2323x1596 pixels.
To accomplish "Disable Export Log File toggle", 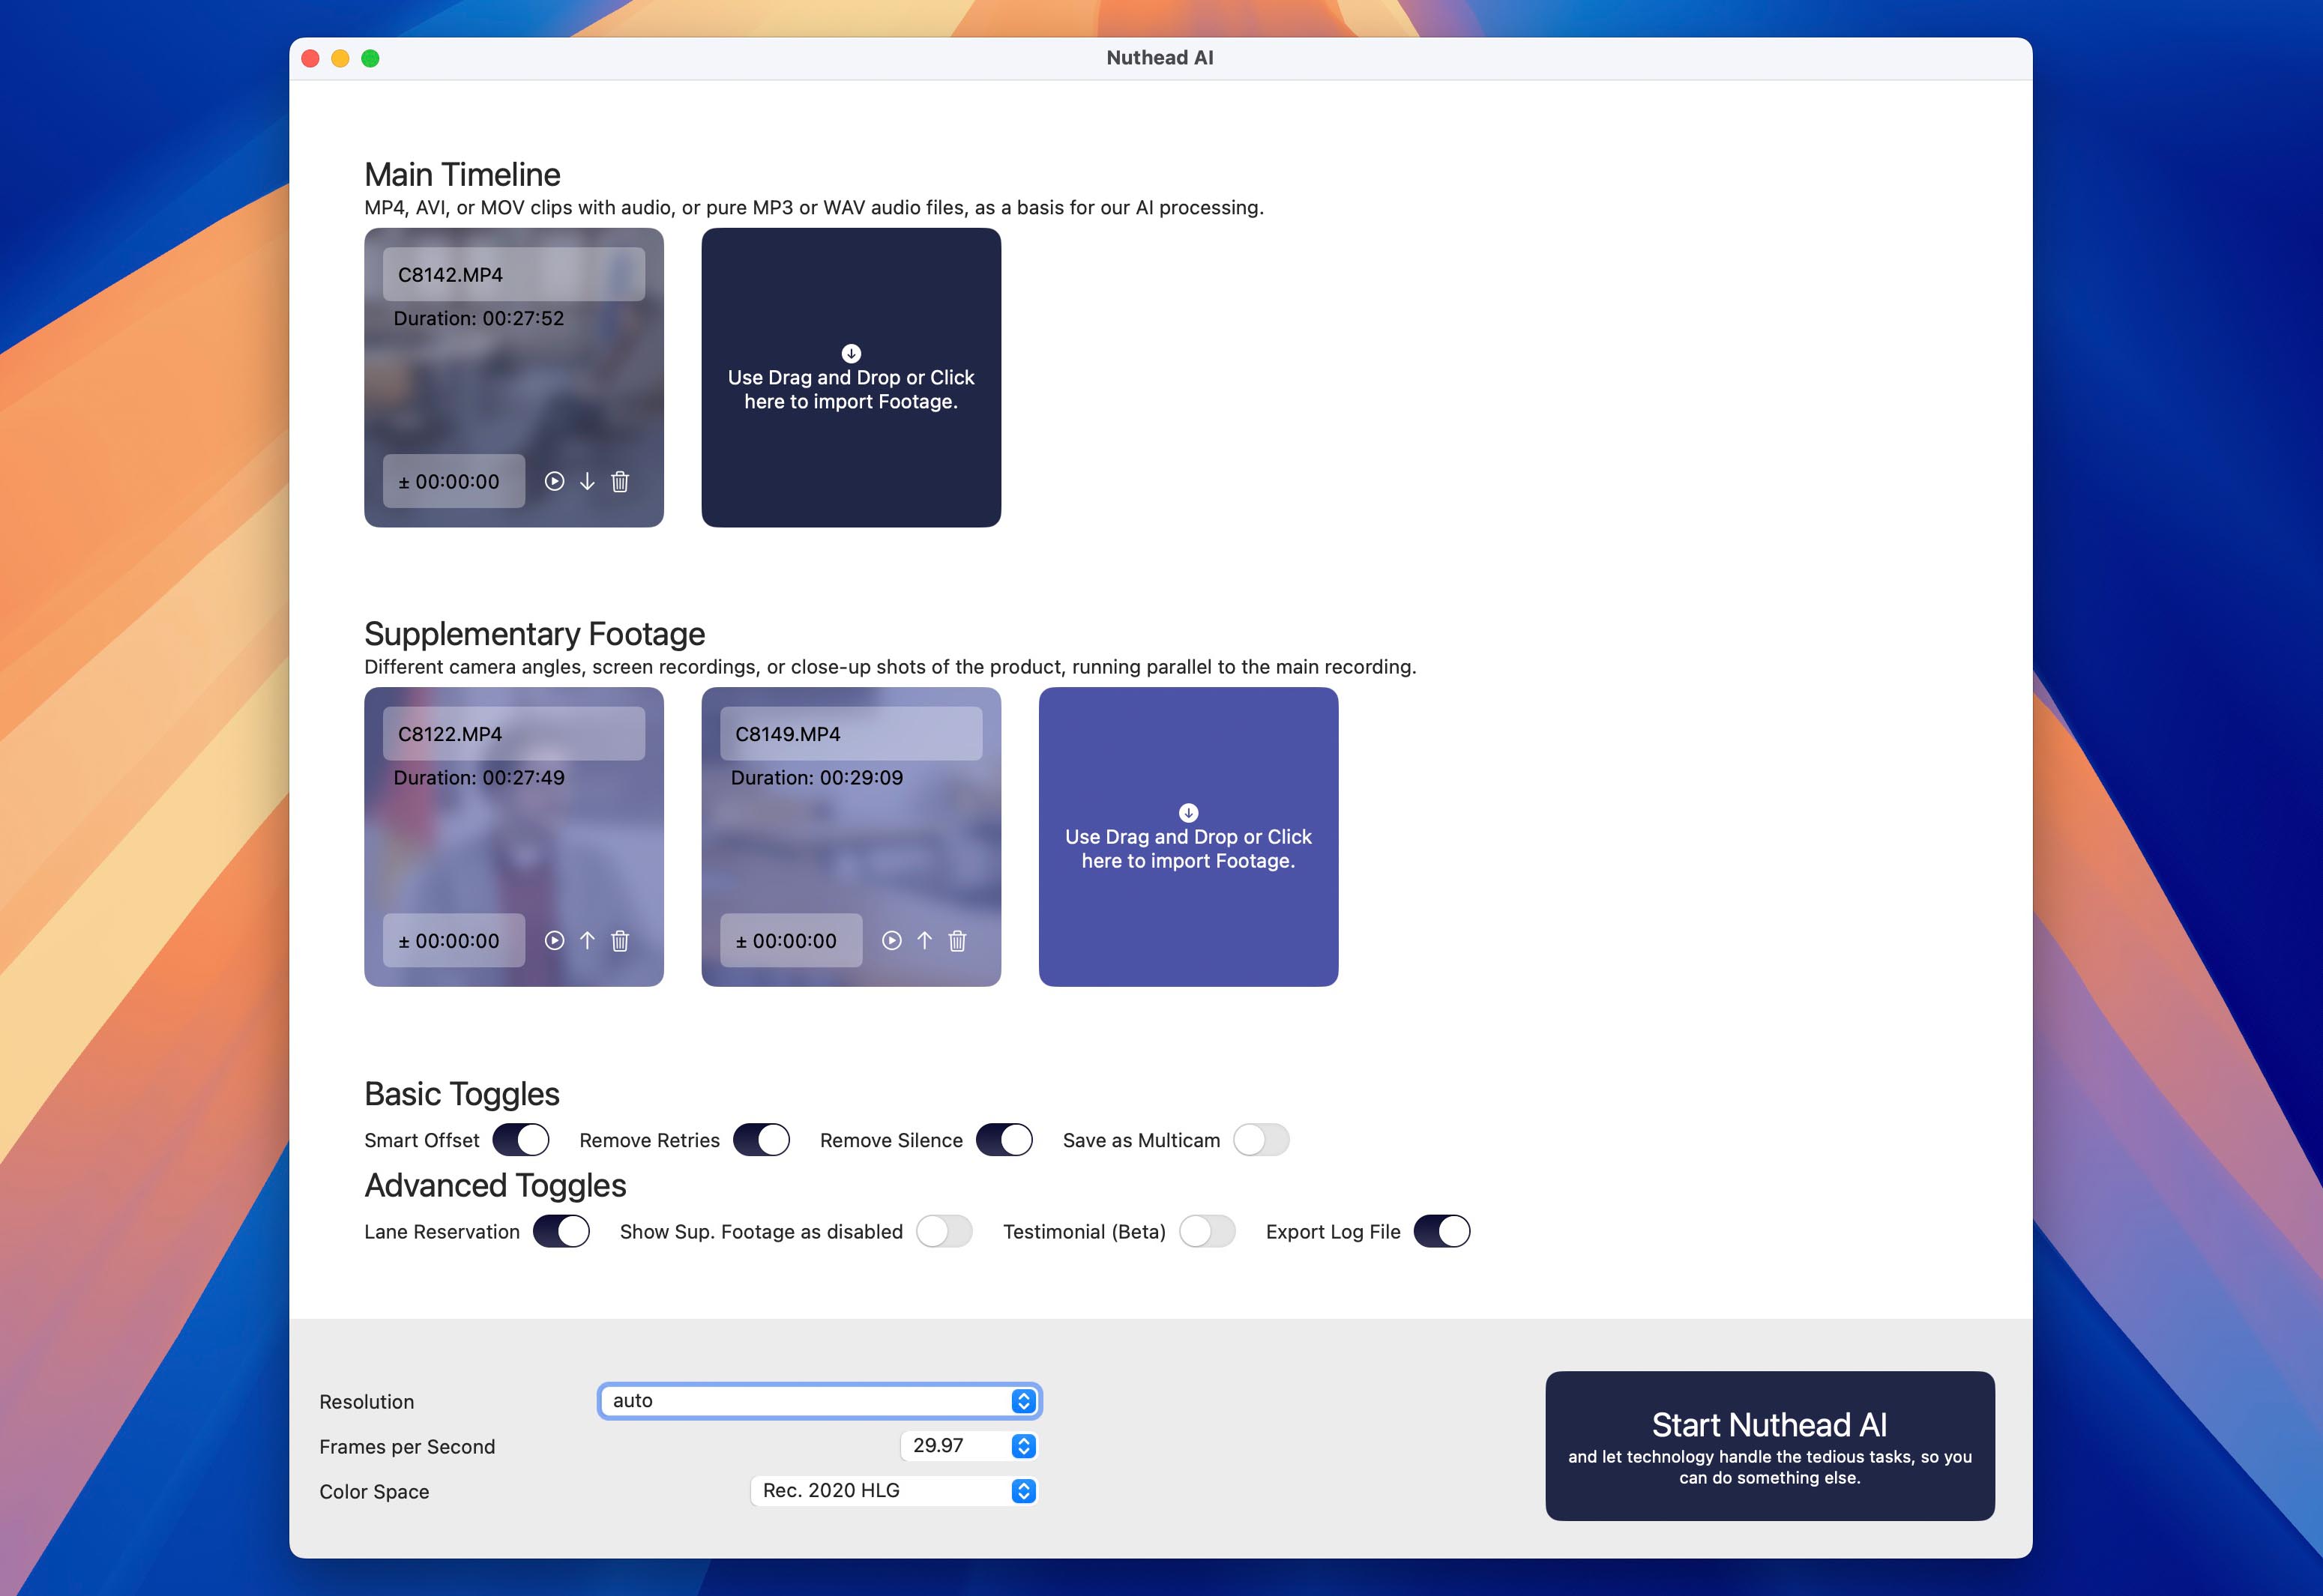I will tap(1441, 1231).
